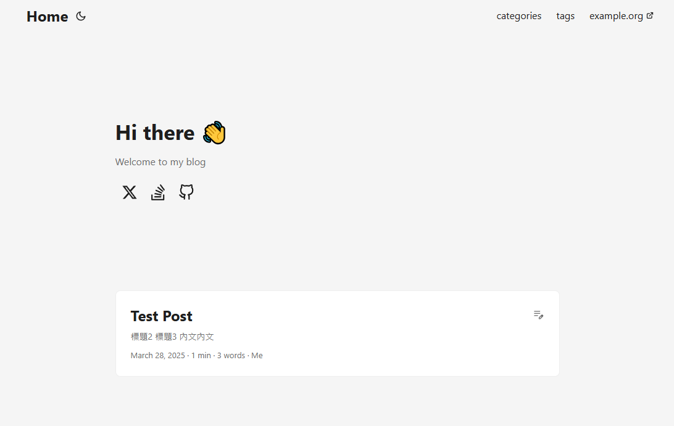Open the categories page

tap(518, 16)
